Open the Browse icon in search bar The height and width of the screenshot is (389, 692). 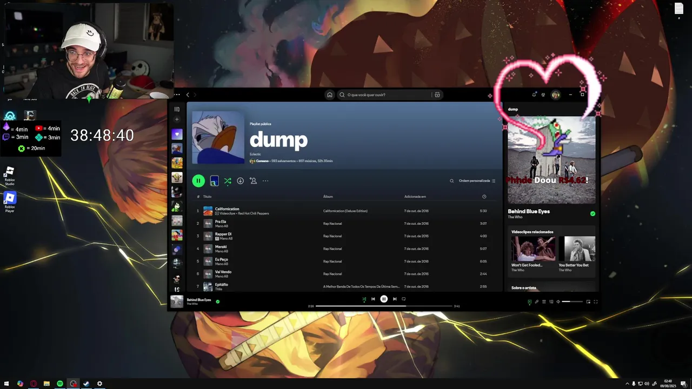[437, 95]
